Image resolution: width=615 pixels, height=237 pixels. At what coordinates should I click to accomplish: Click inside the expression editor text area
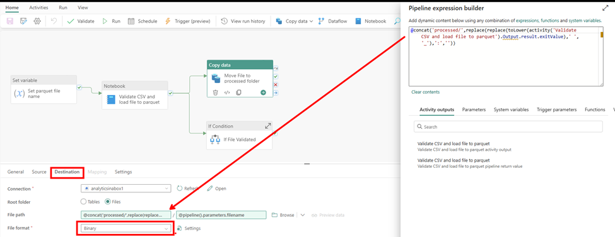(x=506, y=57)
